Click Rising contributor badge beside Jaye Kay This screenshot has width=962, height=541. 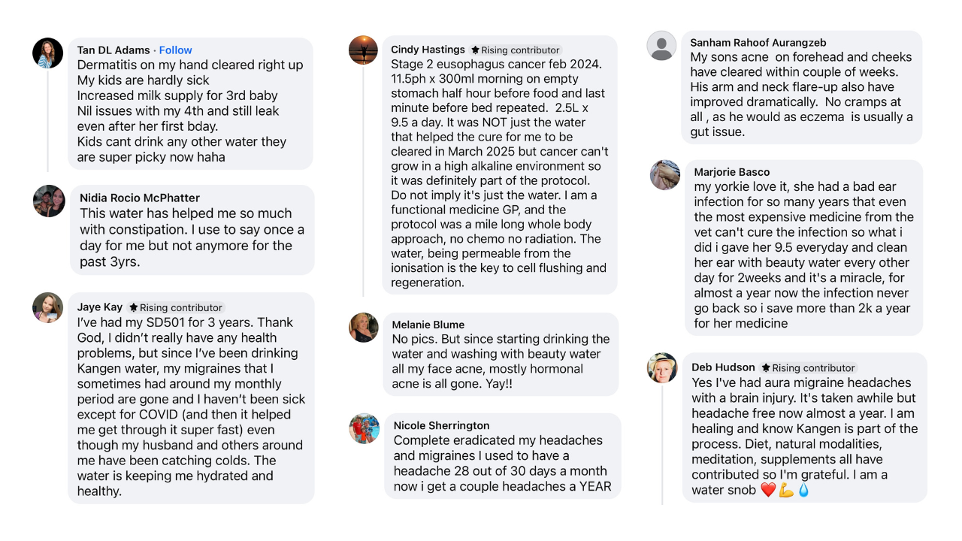pos(176,307)
